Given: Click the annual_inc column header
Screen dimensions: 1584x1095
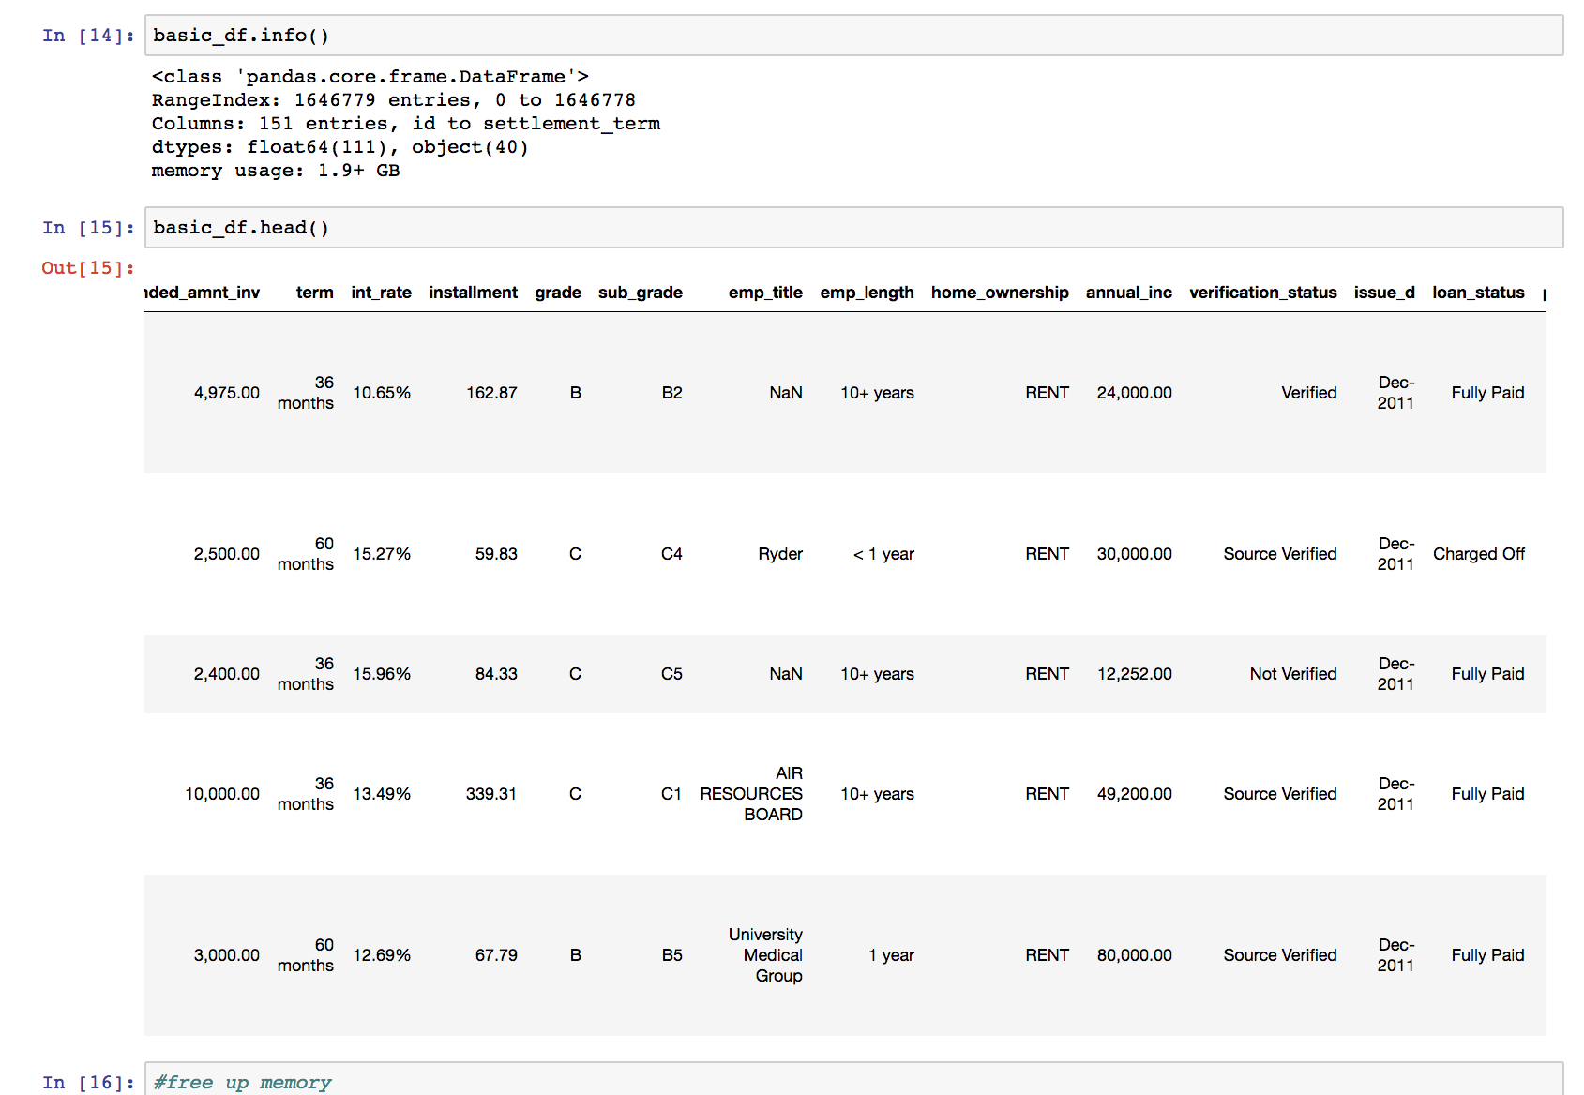Looking at the screenshot, I should 1129,292.
